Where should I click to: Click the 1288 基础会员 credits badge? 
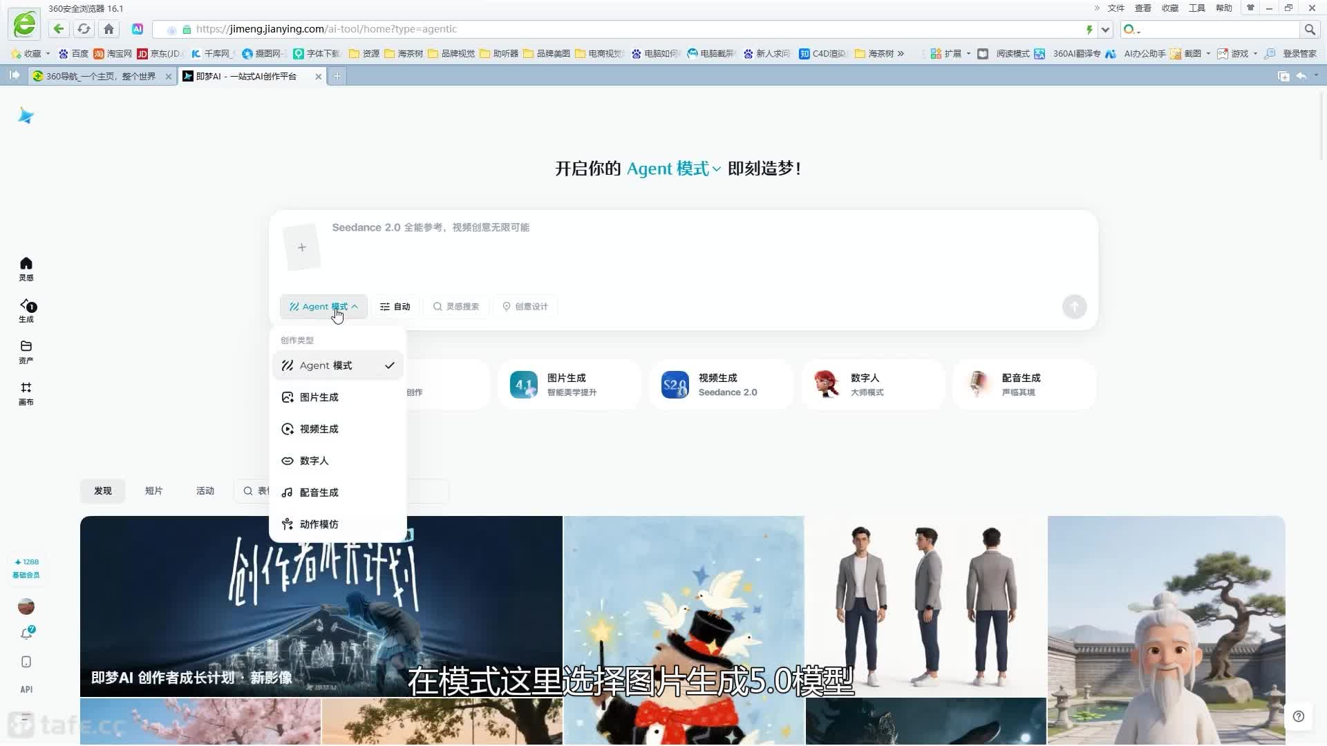26,568
